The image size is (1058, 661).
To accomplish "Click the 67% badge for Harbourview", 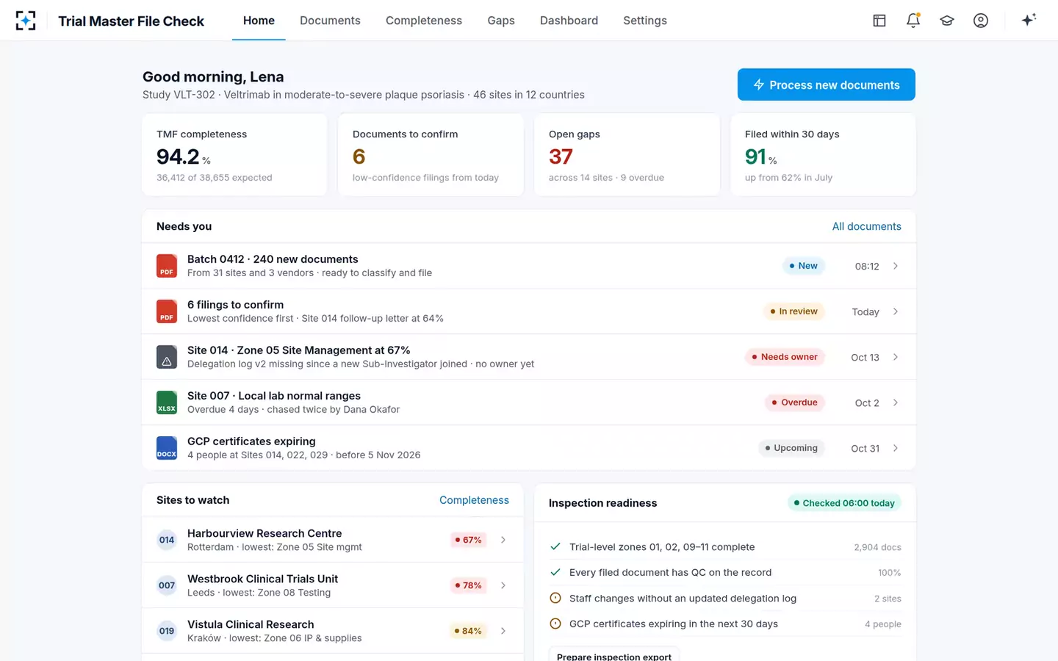I will pyautogui.click(x=468, y=540).
